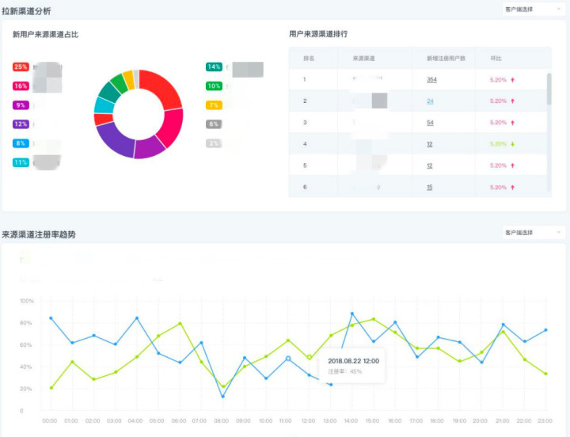Click the cyan 11% legend badge
The width and height of the screenshot is (570, 437).
(21, 162)
